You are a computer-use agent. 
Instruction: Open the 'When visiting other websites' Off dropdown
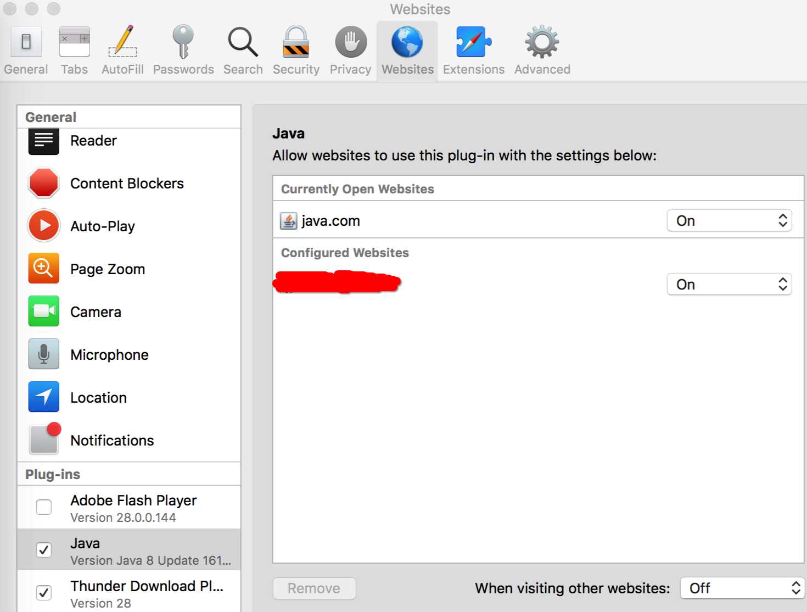click(742, 588)
